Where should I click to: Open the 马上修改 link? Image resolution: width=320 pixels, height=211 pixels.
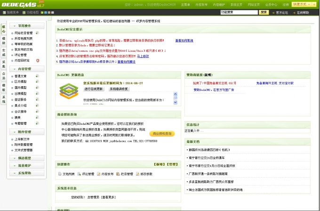point(143,56)
